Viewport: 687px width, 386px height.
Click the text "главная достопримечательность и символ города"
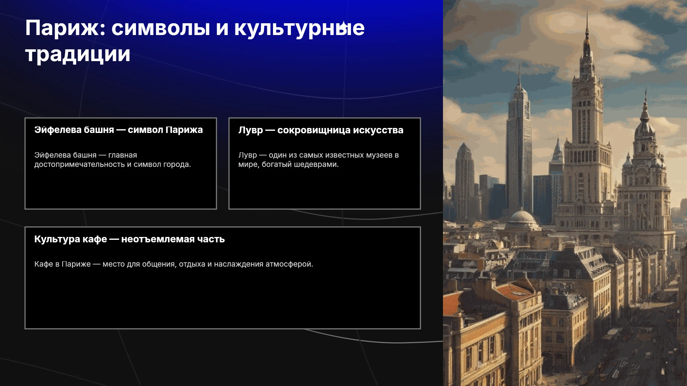coord(113,160)
